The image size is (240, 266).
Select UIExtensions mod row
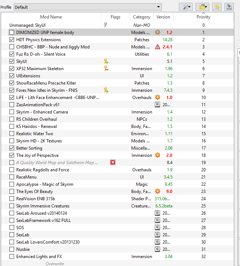tap(117, 76)
